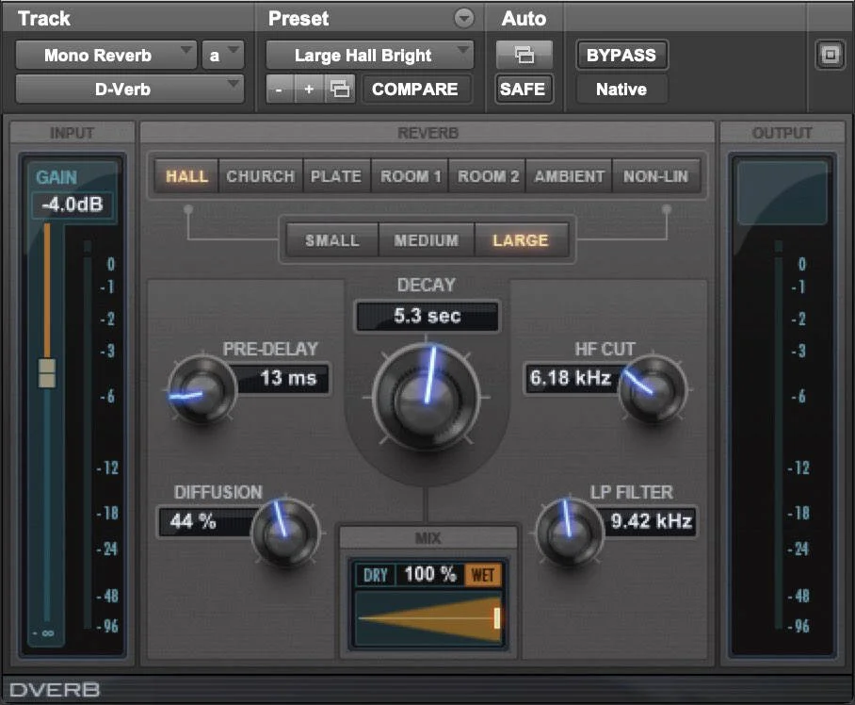Screen dimensions: 855x705
Task: Enable automation SAFE mode
Action: point(522,89)
